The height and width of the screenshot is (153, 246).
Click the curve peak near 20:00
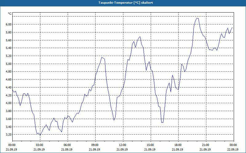[x=197, y=18]
